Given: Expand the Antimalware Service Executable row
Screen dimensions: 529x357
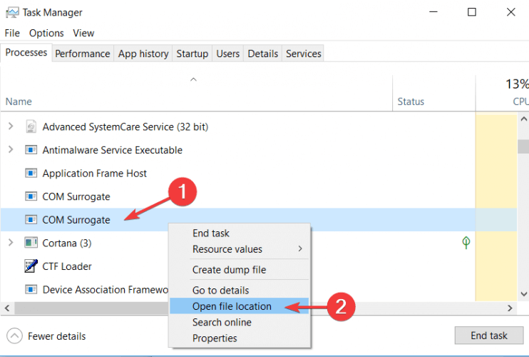Looking at the screenshot, I should click(11, 149).
